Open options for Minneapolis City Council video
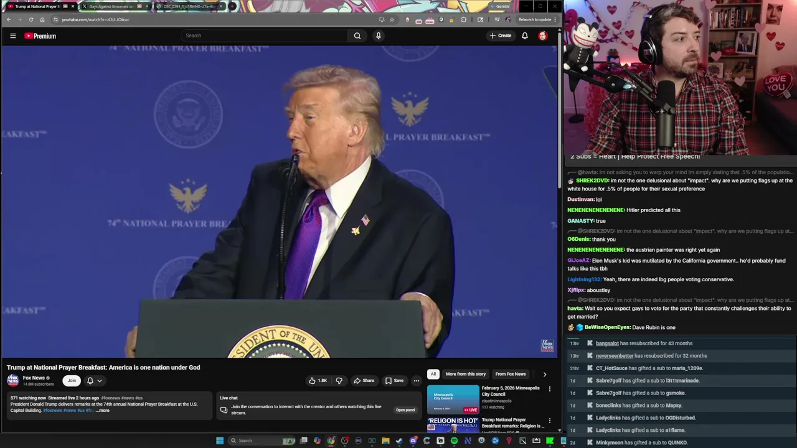 pos(549,389)
